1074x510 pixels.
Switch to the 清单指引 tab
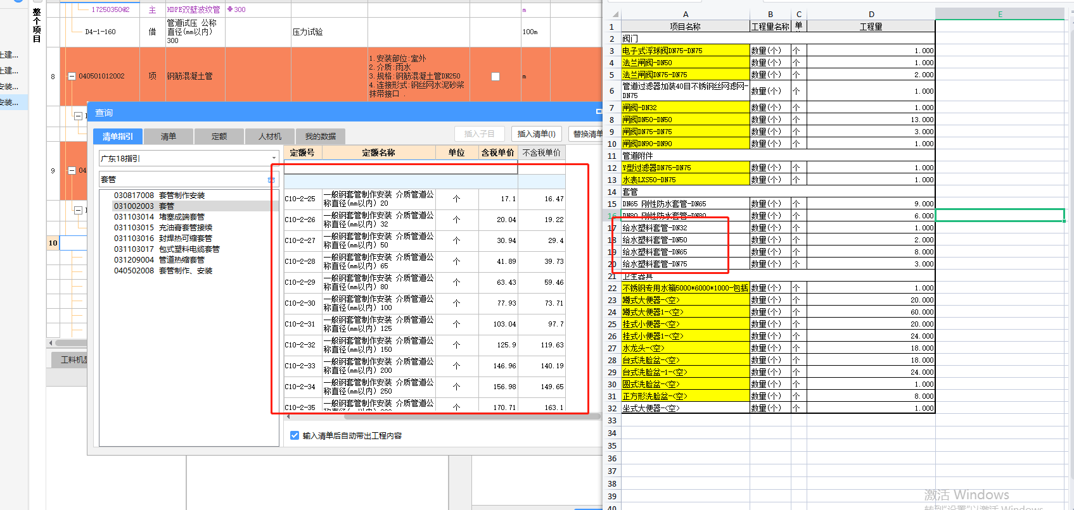click(118, 137)
